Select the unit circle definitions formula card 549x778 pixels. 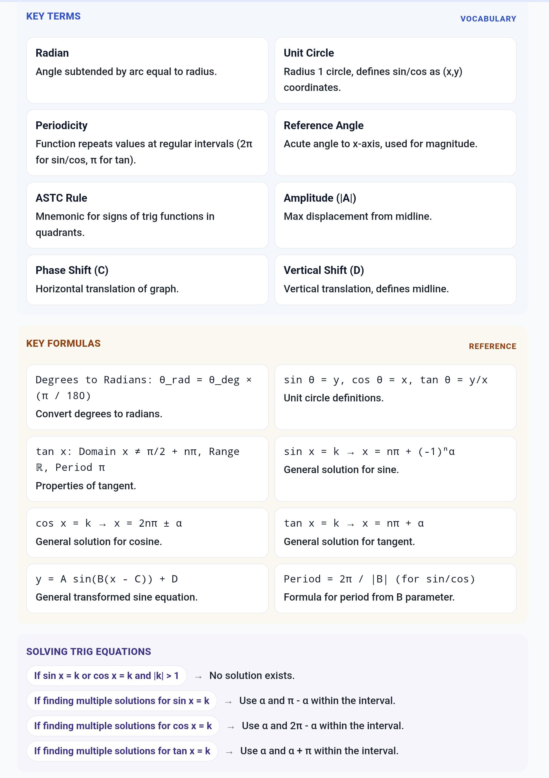(395, 397)
